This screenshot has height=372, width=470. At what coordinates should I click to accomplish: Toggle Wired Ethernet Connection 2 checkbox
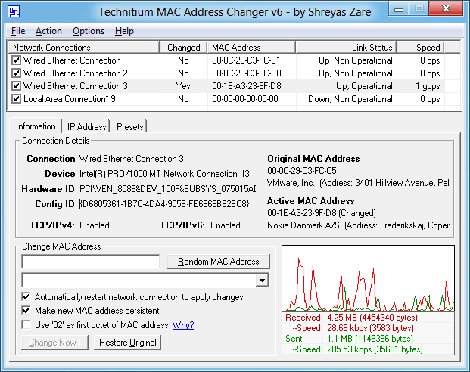point(16,73)
